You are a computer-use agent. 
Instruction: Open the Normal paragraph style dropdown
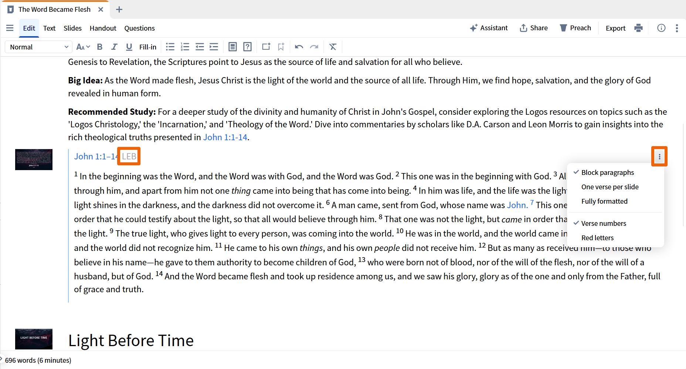[x=39, y=47]
